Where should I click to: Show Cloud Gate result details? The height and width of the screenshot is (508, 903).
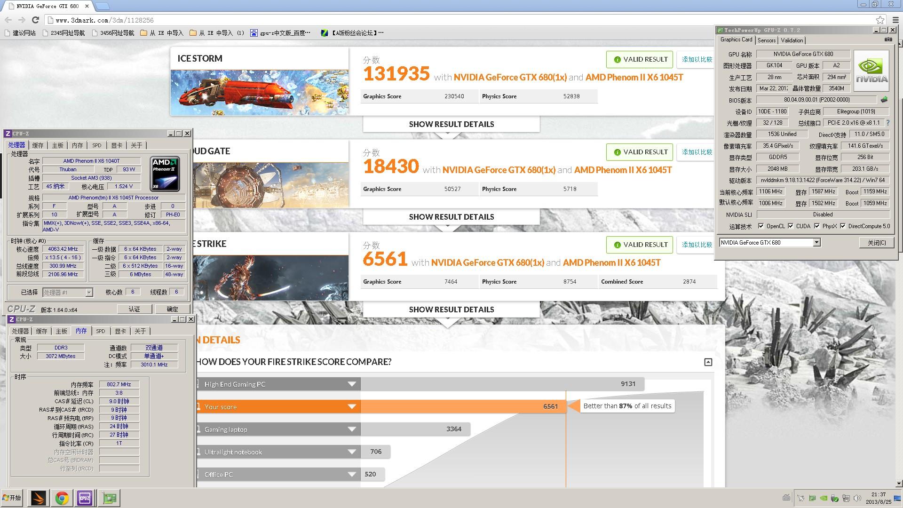pyautogui.click(x=451, y=217)
